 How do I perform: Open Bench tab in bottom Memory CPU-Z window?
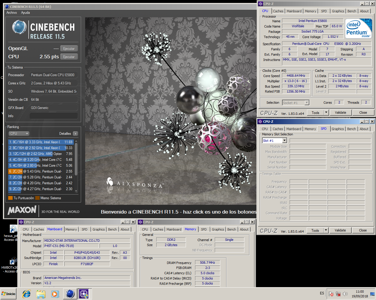pyautogui.click(x=232, y=229)
